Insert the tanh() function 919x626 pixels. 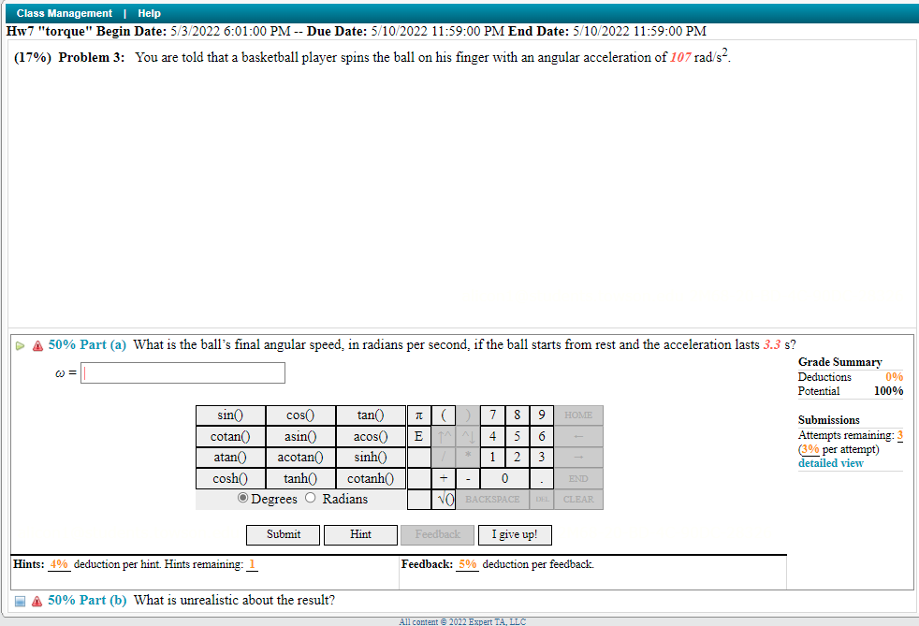[299, 478]
